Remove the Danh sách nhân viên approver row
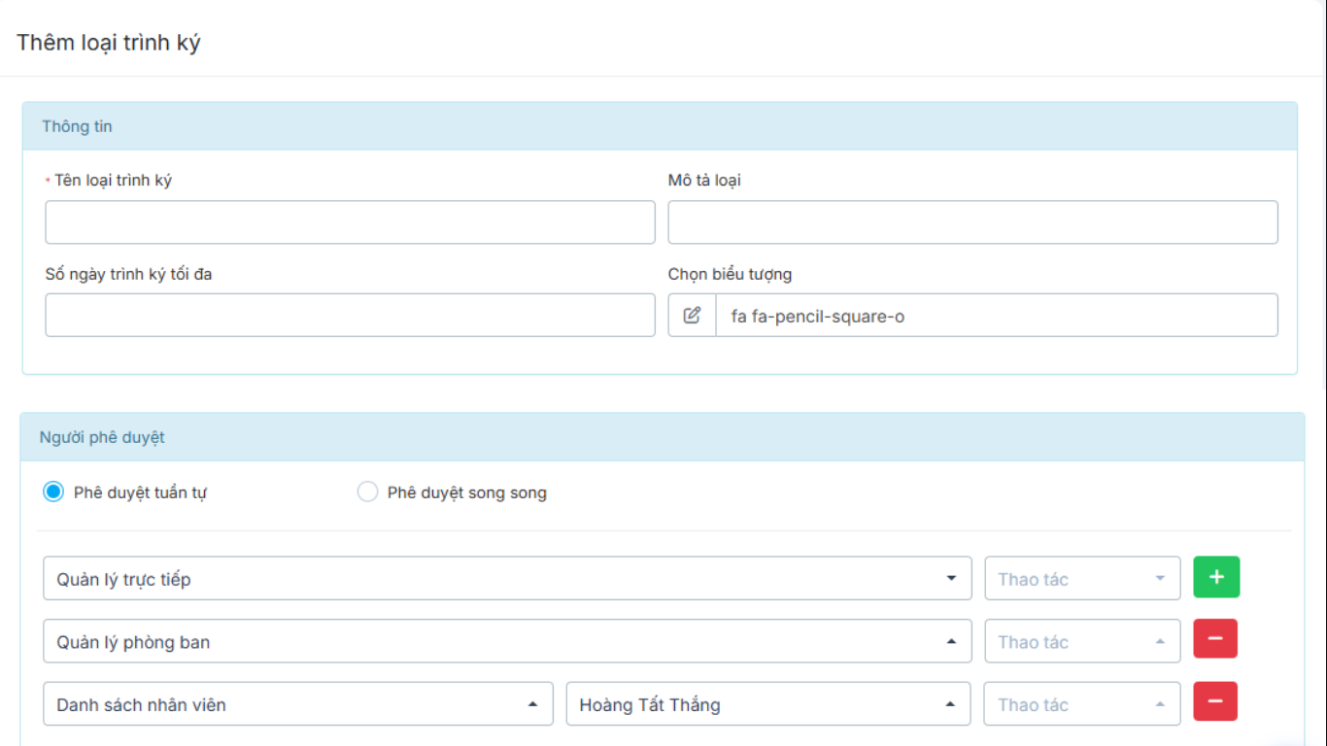This screenshot has width=1327, height=746. [1214, 701]
